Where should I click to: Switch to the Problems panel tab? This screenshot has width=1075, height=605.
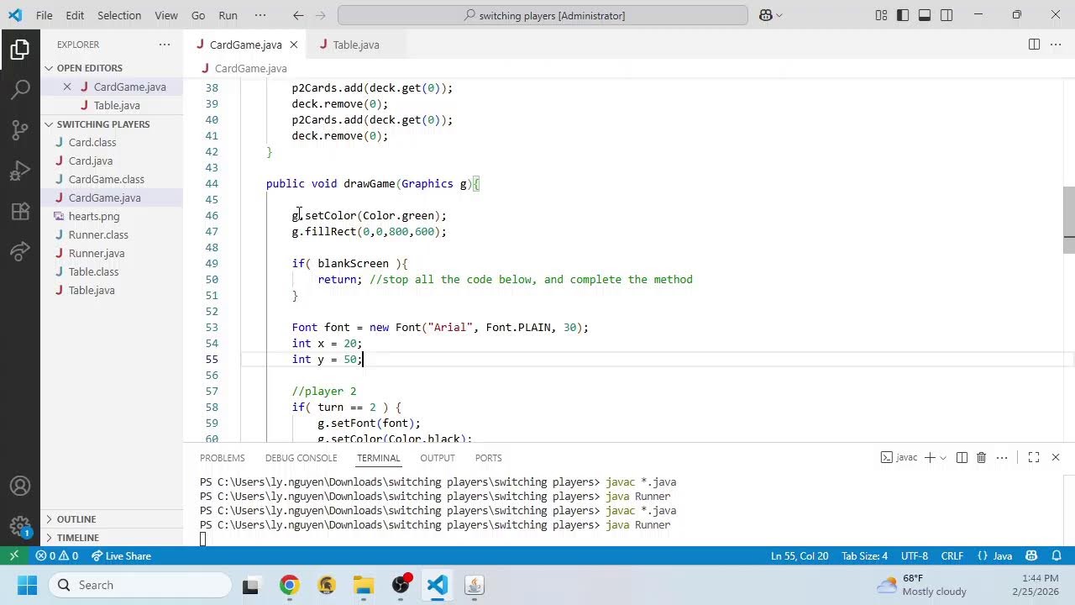(x=223, y=458)
